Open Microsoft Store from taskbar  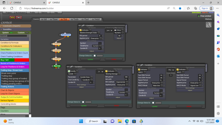click(x=134, y=121)
